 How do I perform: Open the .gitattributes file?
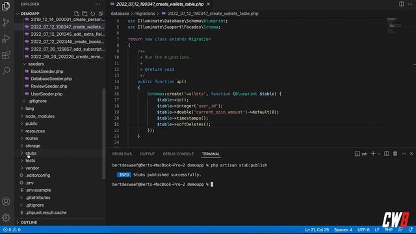38,198
